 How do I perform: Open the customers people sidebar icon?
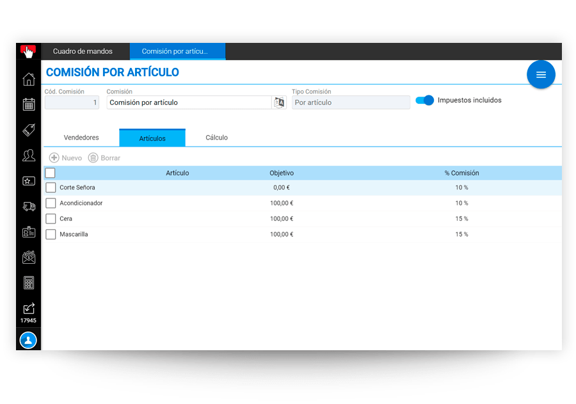coord(29,156)
